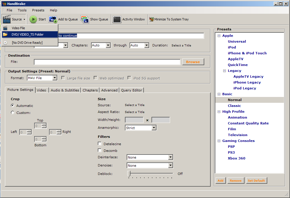Click the Show Queue stacked pictures icon
This screenshot has width=290, height=198.
[85, 19]
